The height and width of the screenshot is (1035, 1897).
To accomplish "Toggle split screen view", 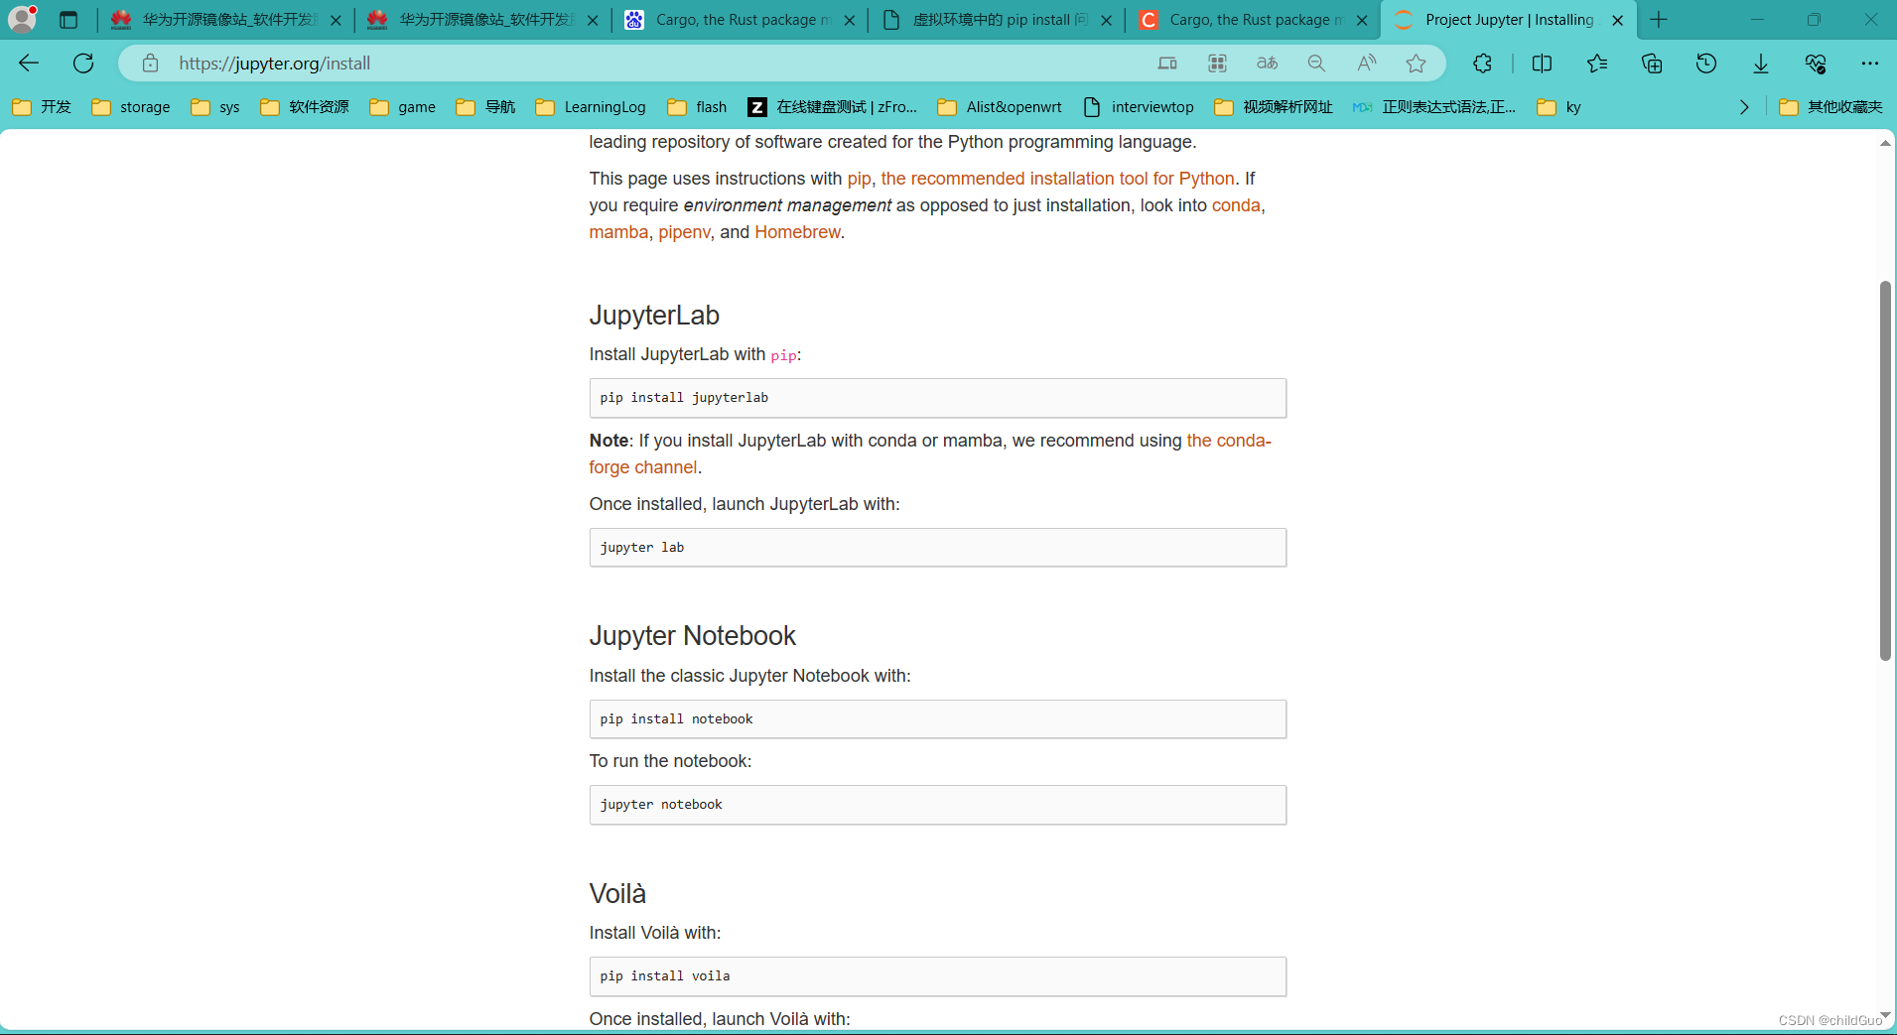I will point(1543,63).
